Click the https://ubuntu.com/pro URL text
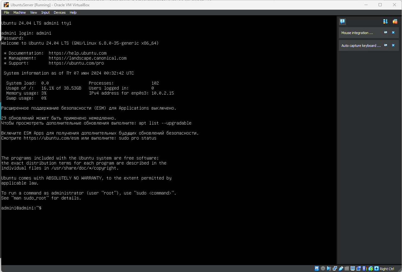The width and height of the screenshot is (402, 272). 76,63
